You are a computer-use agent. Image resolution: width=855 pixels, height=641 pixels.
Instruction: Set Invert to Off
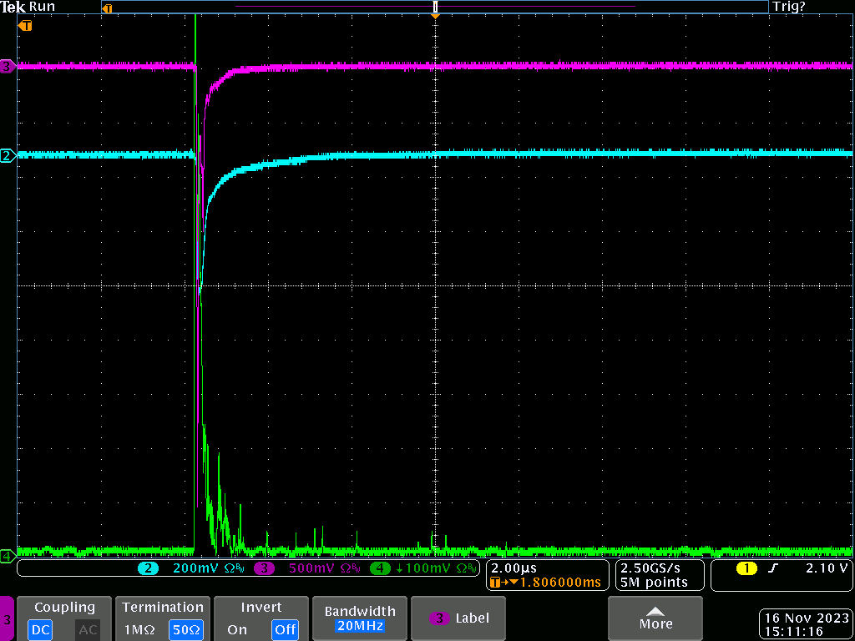(x=285, y=629)
